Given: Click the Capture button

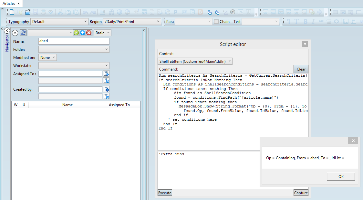Looking at the screenshot, I should point(301,193).
